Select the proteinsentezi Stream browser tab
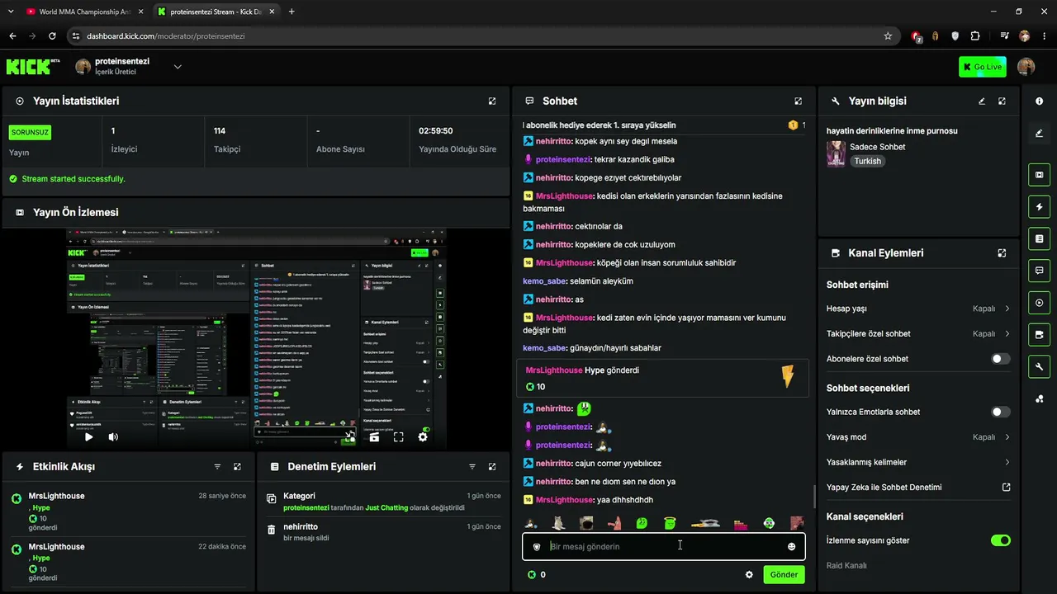 [215, 12]
